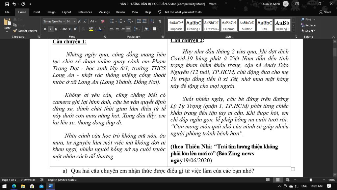Clear all formatting eraser icon
This screenshot has height=190, width=337.
pyautogui.click(x=103, y=21)
